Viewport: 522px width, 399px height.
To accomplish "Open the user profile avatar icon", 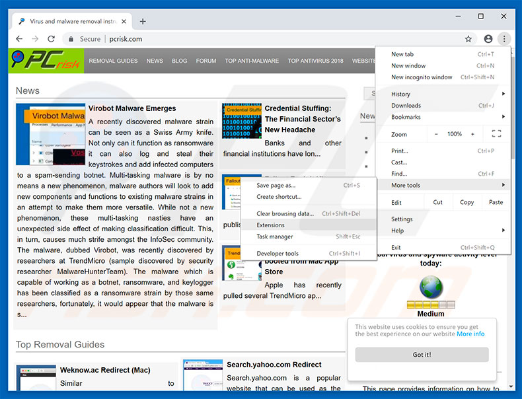I will coord(488,39).
